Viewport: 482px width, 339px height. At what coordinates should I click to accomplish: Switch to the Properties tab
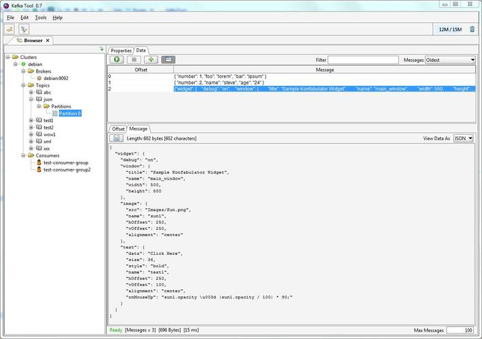(121, 50)
